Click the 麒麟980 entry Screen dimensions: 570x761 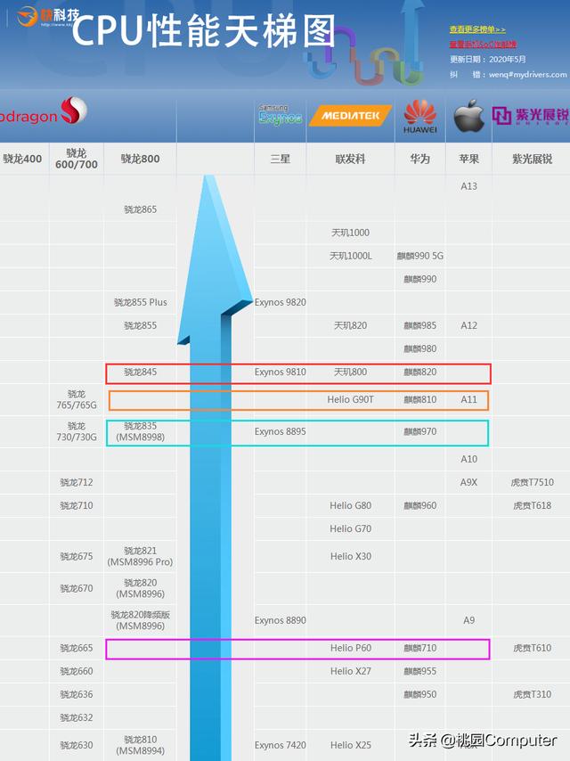click(x=420, y=348)
